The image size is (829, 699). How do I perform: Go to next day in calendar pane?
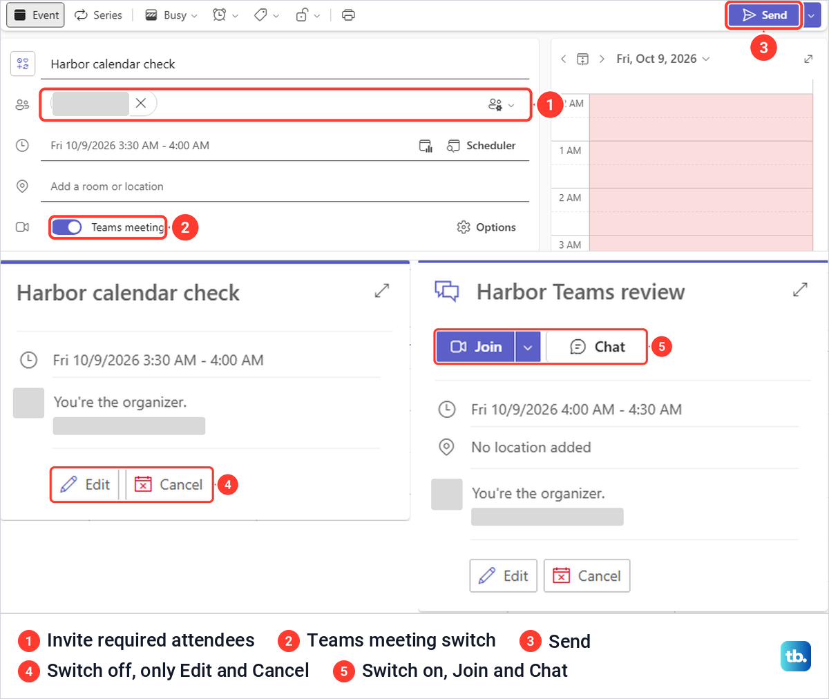(602, 59)
